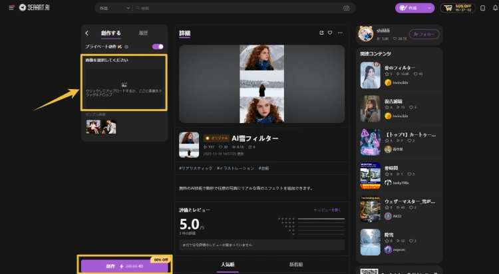
Task: Click the camera image-search icon in search bar
Action: [x=346, y=8]
